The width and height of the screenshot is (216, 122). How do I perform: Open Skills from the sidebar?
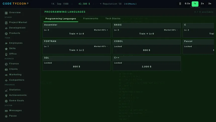point(12,48)
